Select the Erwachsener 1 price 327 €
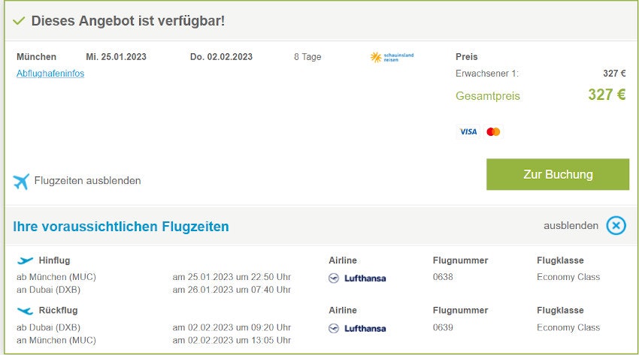Image resolution: width=639 pixels, height=355 pixels. pyautogui.click(x=614, y=74)
